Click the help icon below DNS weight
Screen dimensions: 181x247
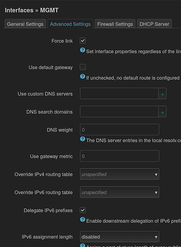pos(83,139)
